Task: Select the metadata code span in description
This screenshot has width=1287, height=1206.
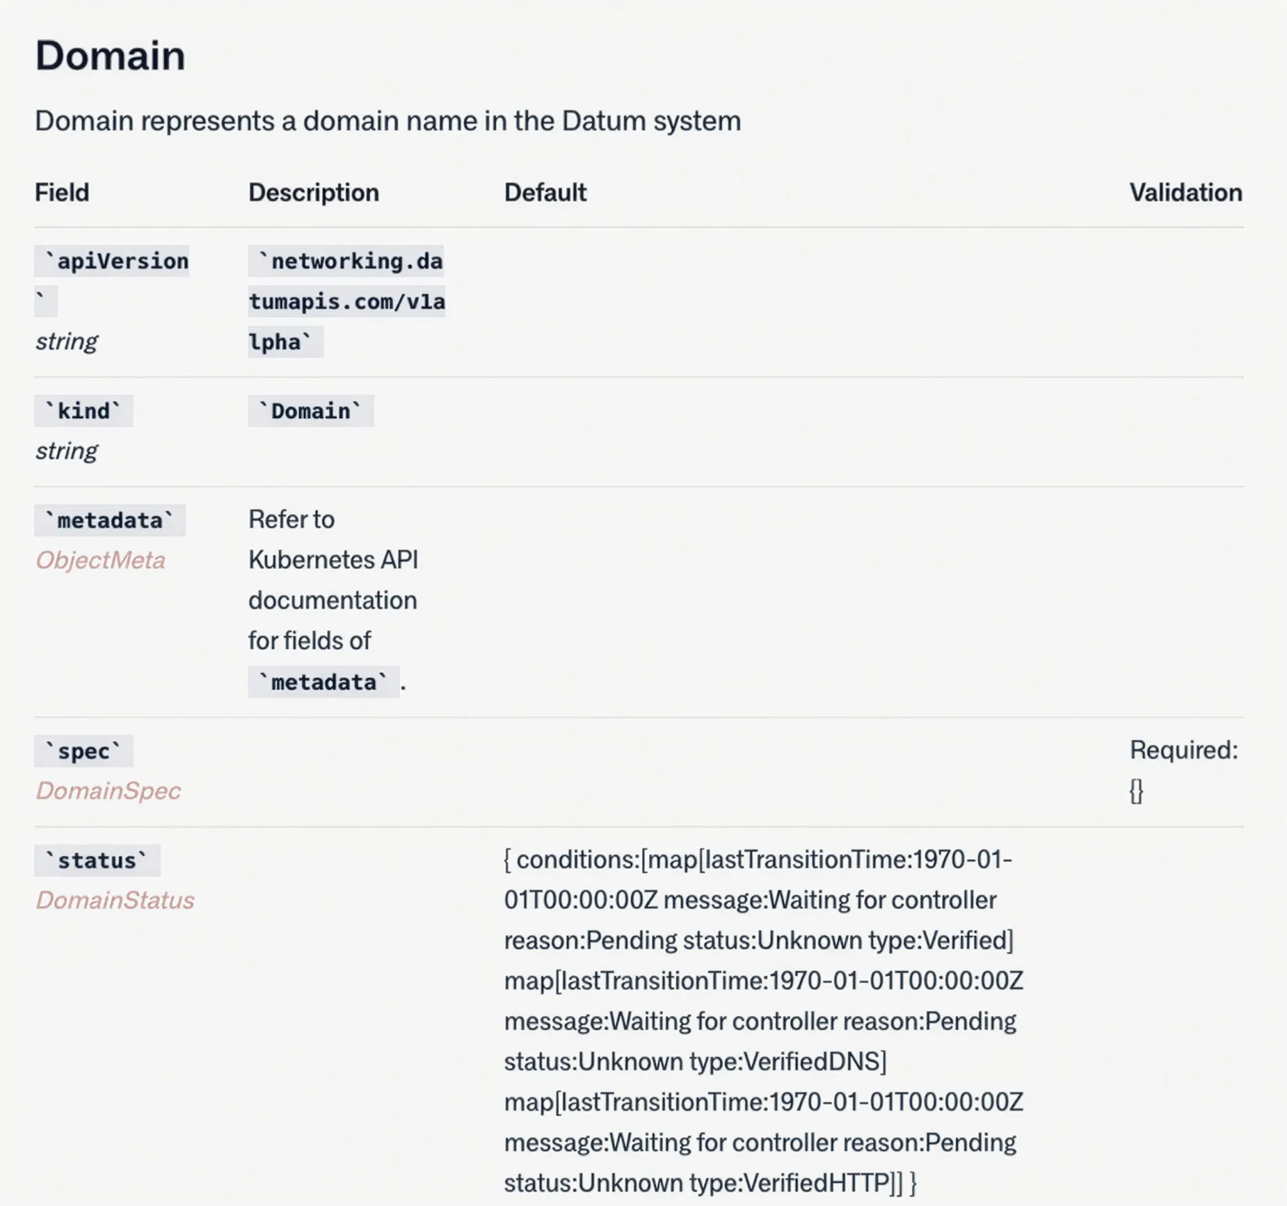Action: pyautogui.click(x=322, y=682)
